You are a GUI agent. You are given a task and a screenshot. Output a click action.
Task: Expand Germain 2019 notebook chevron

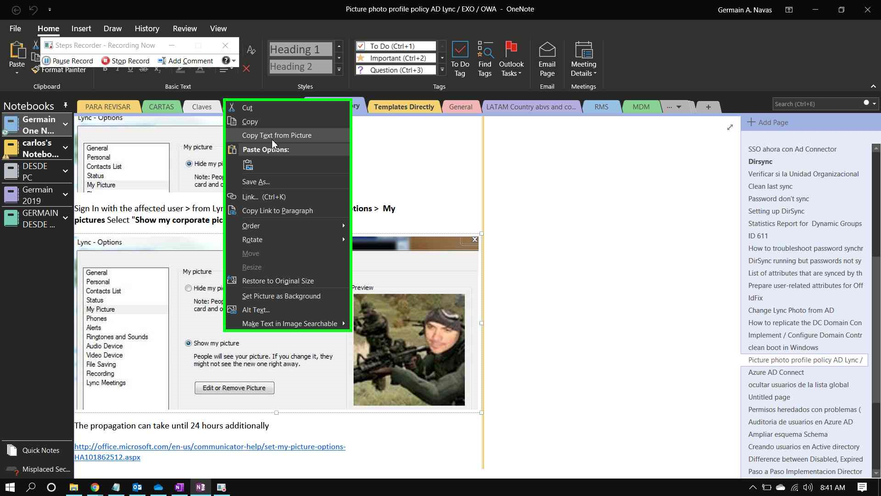(x=65, y=195)
